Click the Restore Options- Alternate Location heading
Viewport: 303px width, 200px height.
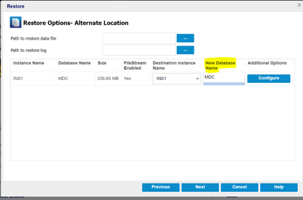pyautogui.click(x=76, y=23)
